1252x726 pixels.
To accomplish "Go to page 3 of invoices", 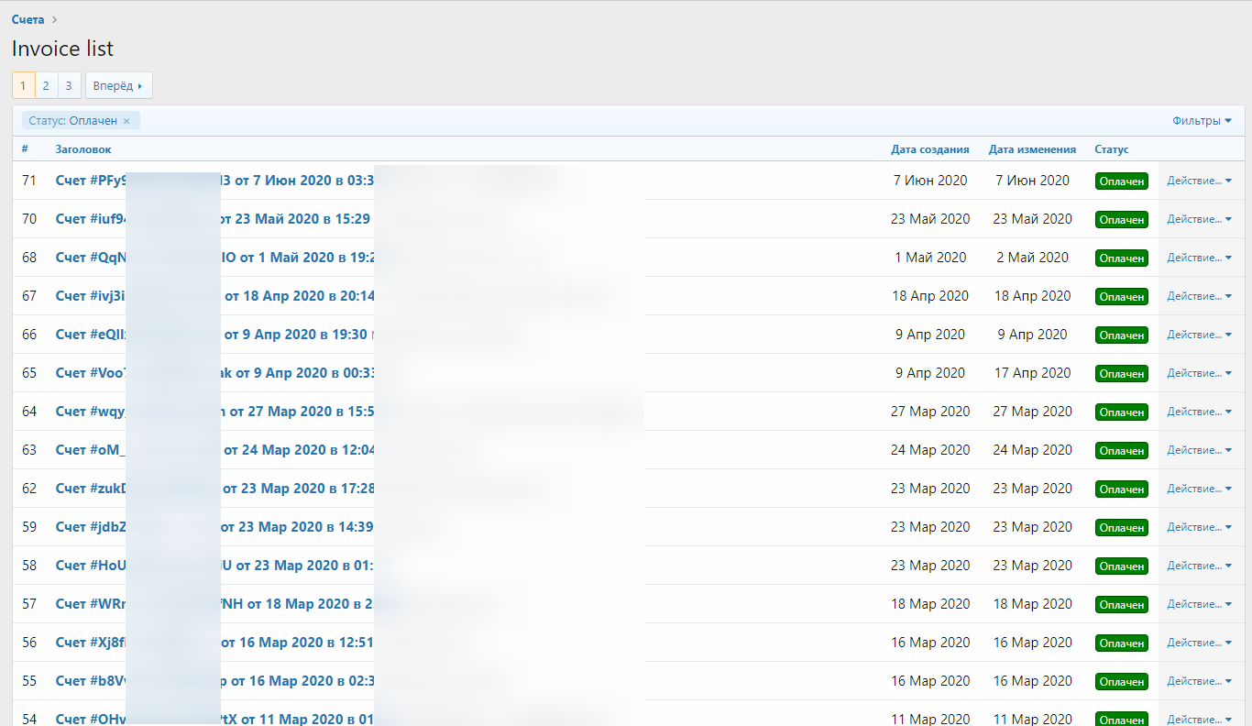I will tap(69, 85).
